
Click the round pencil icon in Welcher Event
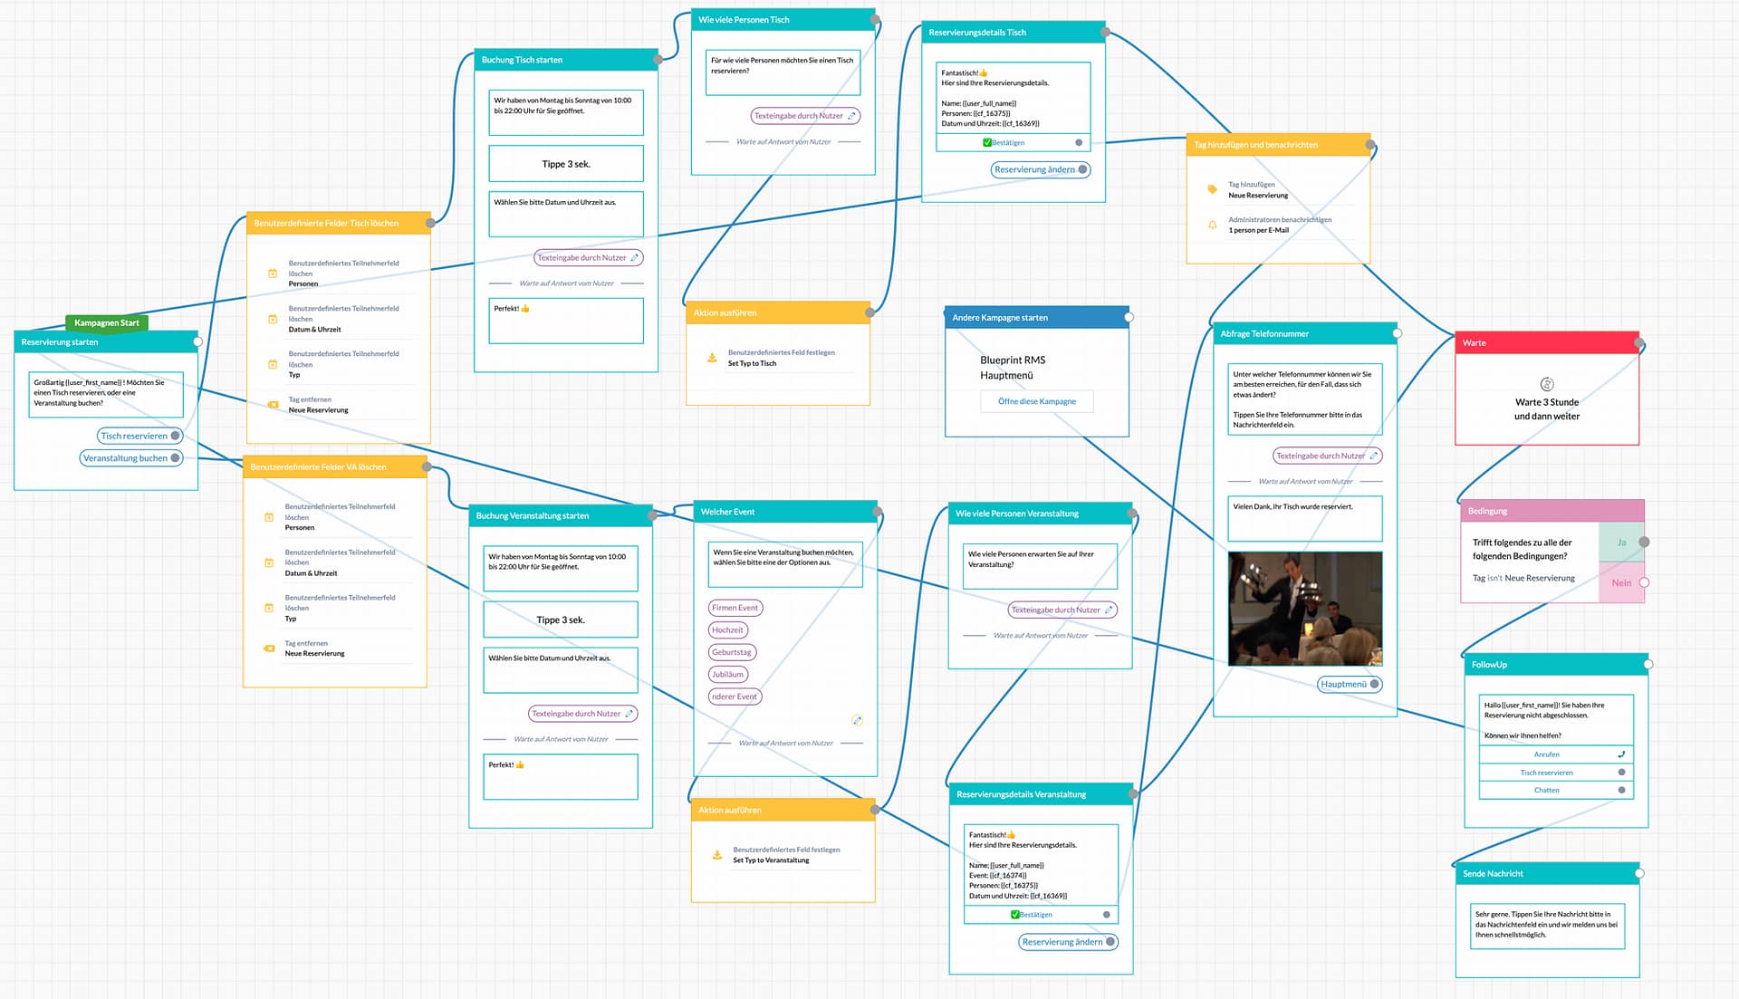click(x=857, y=721)
